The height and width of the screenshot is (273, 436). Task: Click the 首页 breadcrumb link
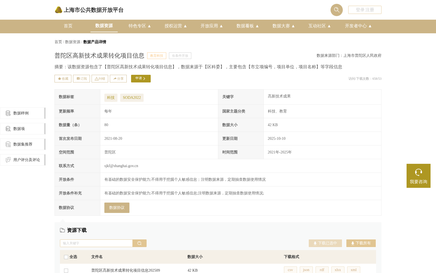tap(58, 42)
